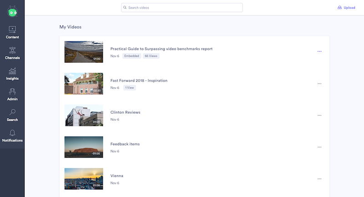Viewport: 364px width, 197px height.
Task: Open the Vienna skyline thumbnail
Action: tap(84, 179)
